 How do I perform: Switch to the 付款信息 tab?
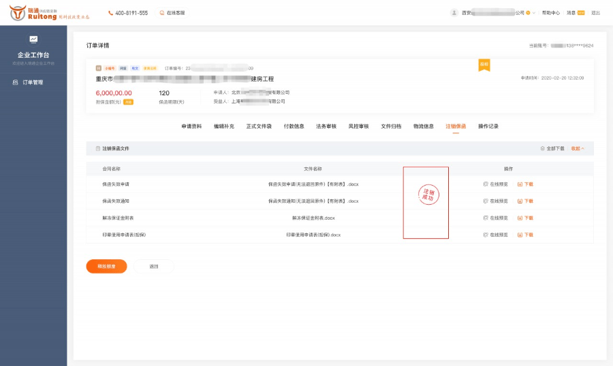(294, 126)
